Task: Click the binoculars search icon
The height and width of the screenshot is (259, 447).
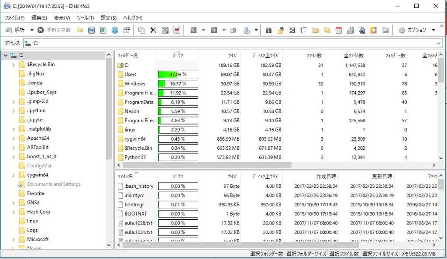Action: 268,30
